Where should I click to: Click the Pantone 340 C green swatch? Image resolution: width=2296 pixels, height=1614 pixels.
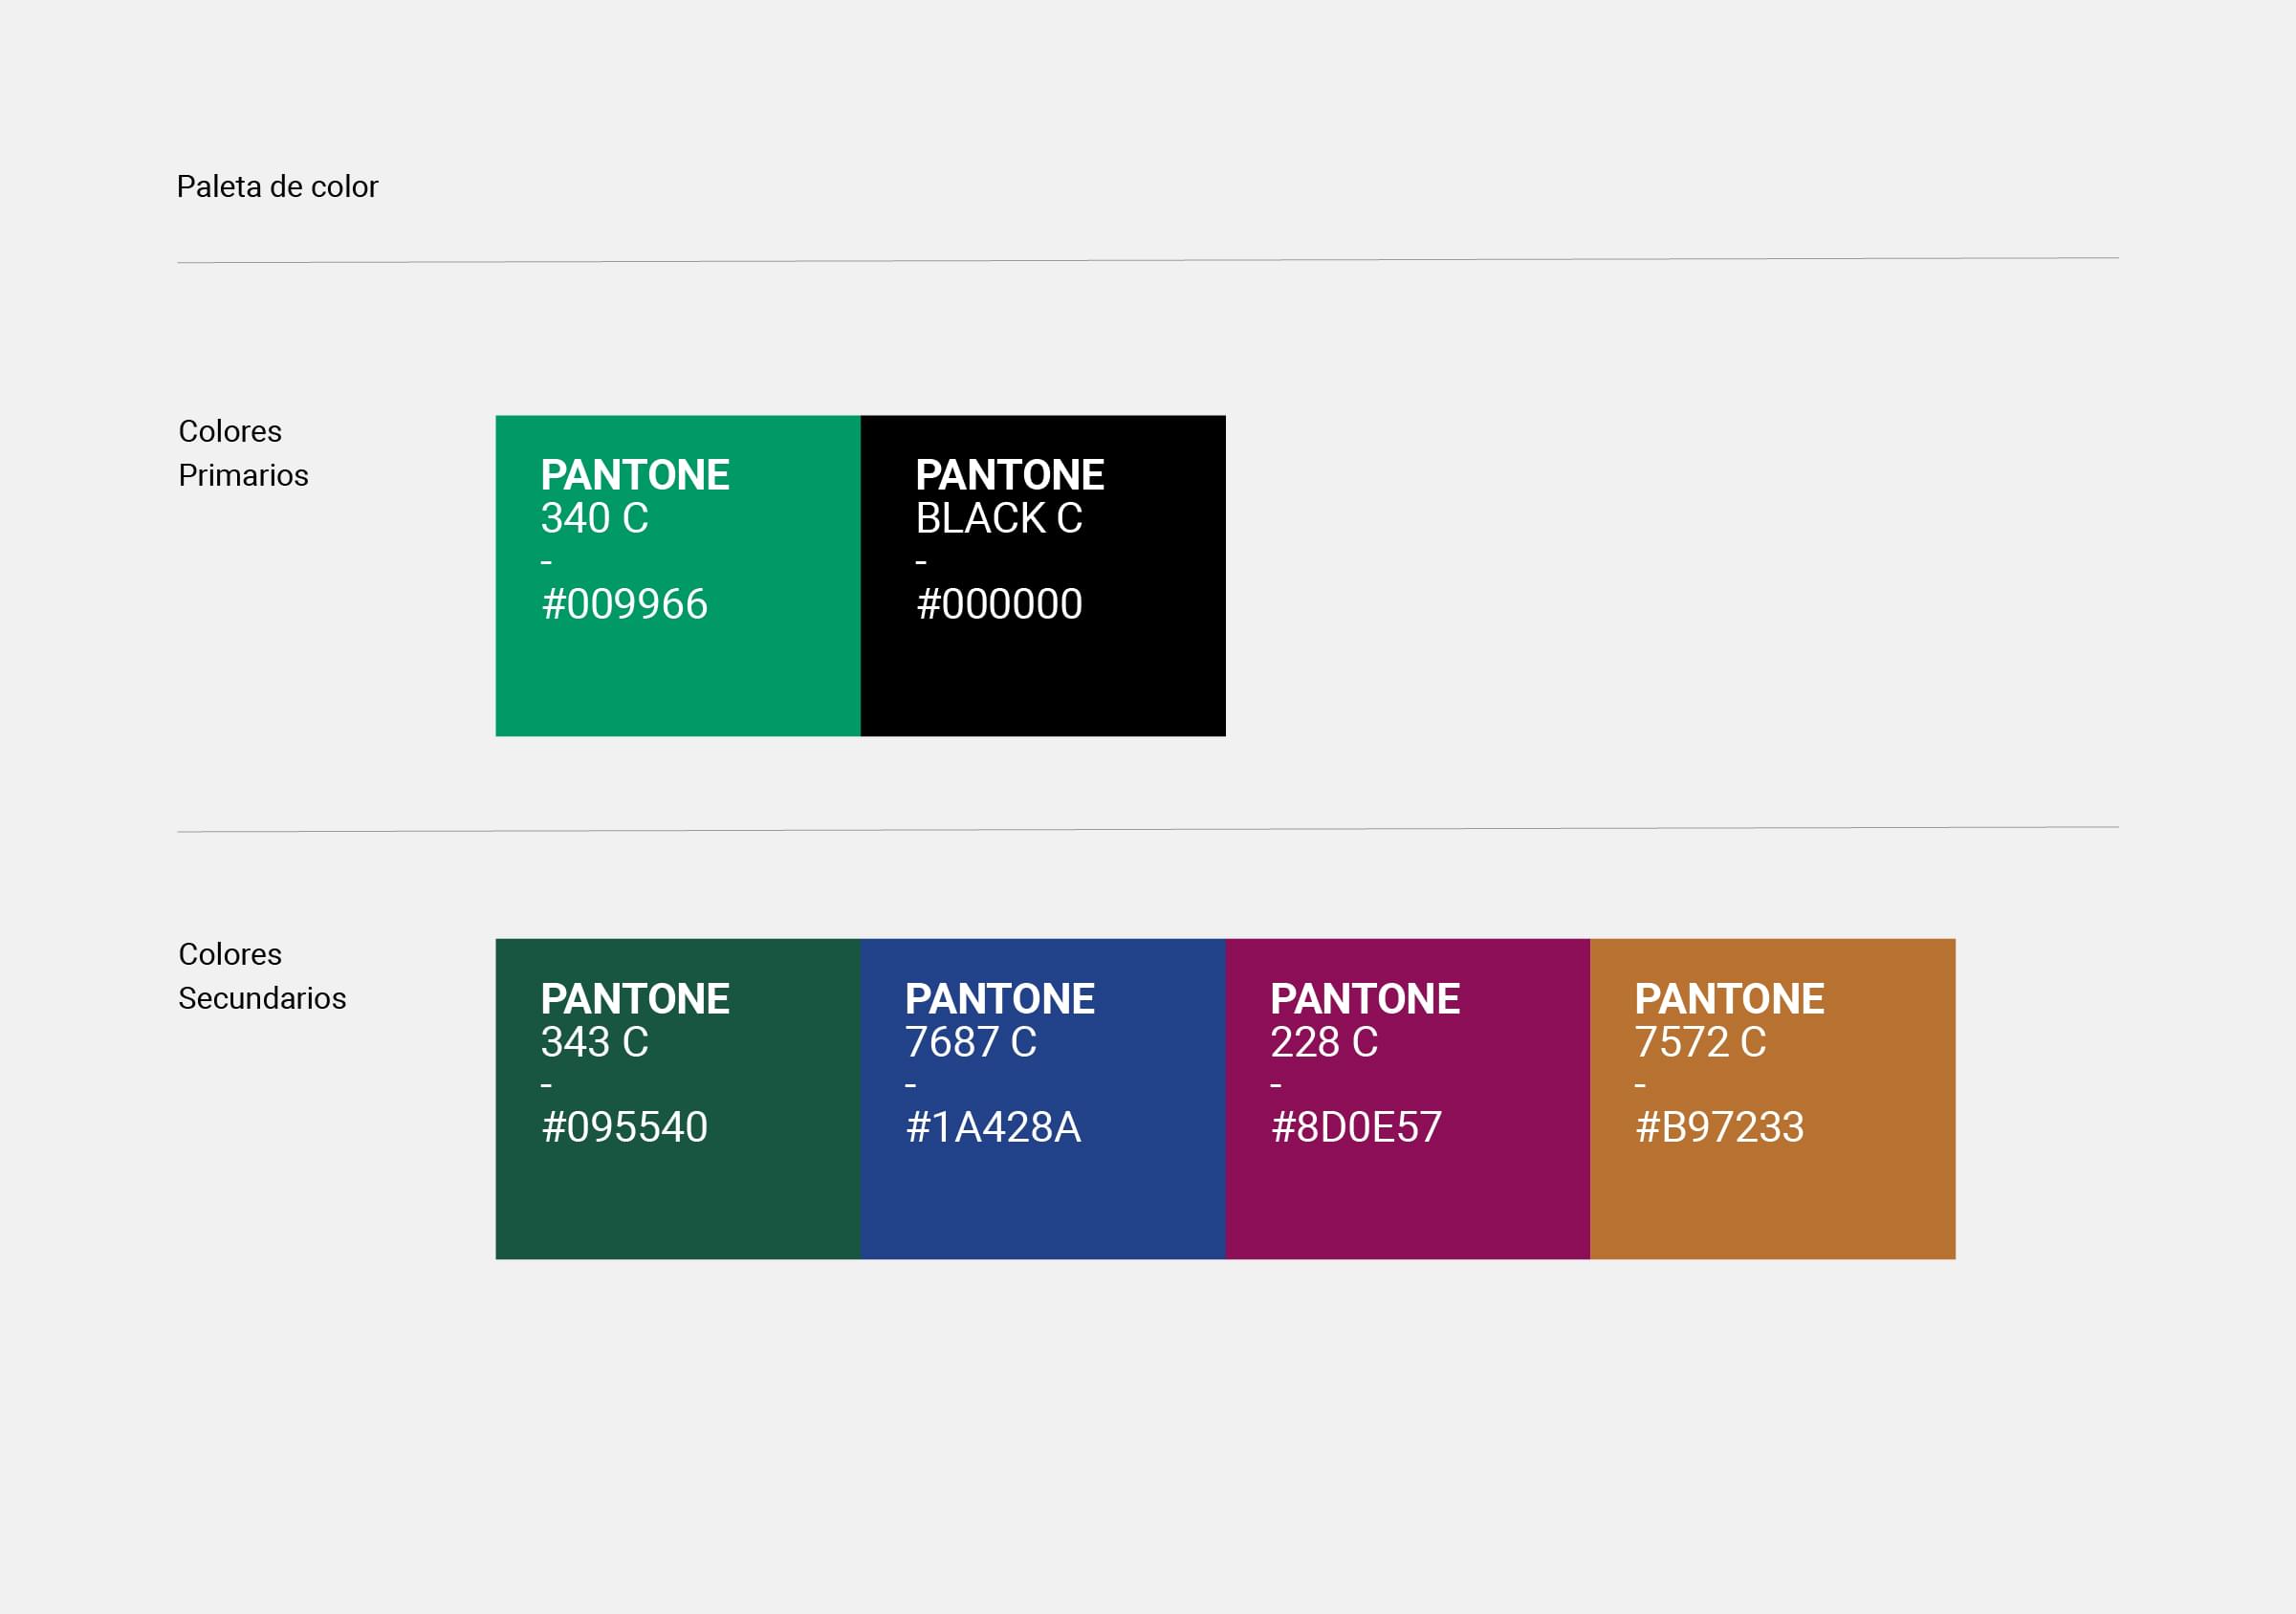pos(678,576)
